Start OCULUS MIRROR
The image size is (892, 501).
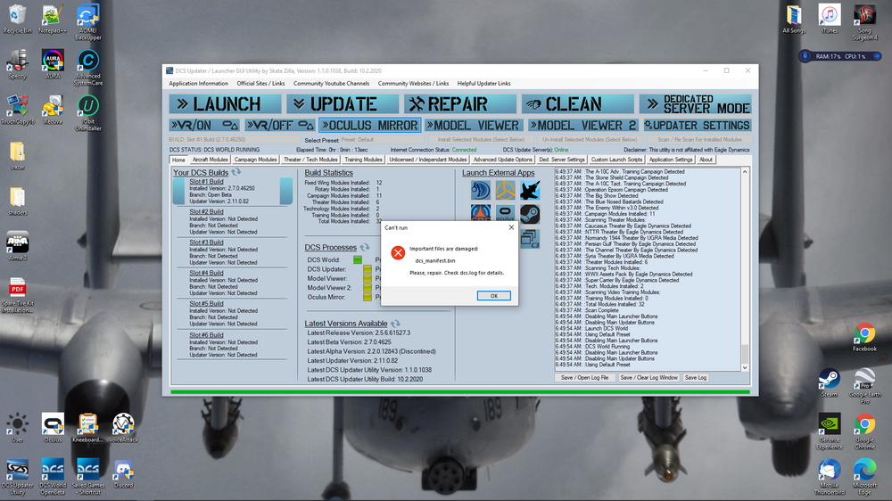[x=370, y=125]
